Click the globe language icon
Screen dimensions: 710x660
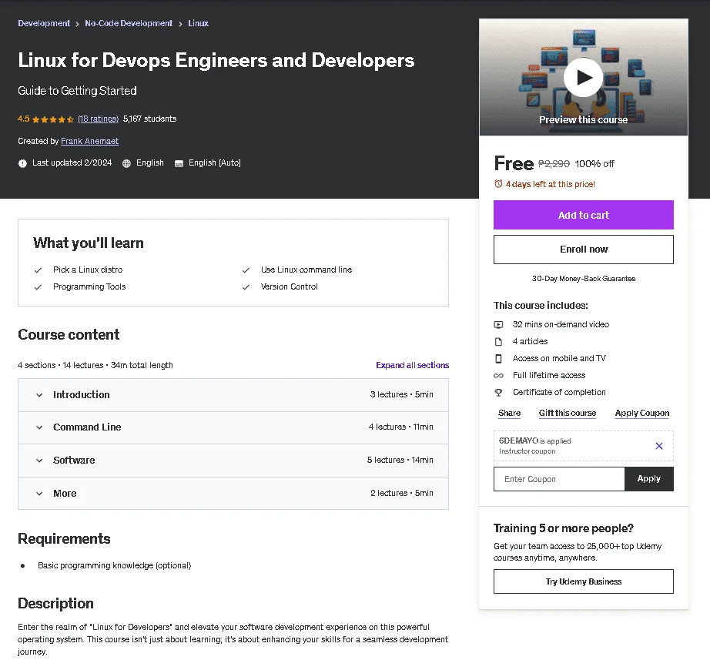127,163
